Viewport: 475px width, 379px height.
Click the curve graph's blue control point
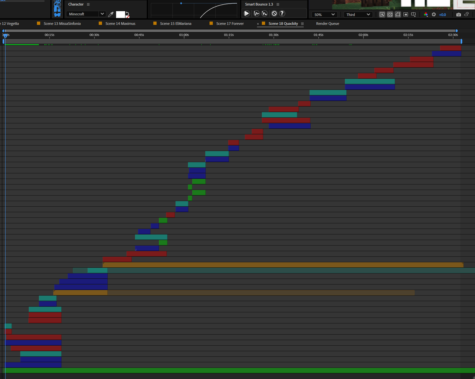(x=181, y=3)
